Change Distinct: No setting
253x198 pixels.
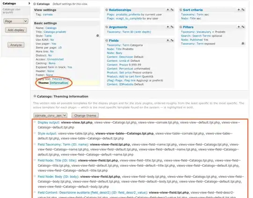(x=50, y=55)
